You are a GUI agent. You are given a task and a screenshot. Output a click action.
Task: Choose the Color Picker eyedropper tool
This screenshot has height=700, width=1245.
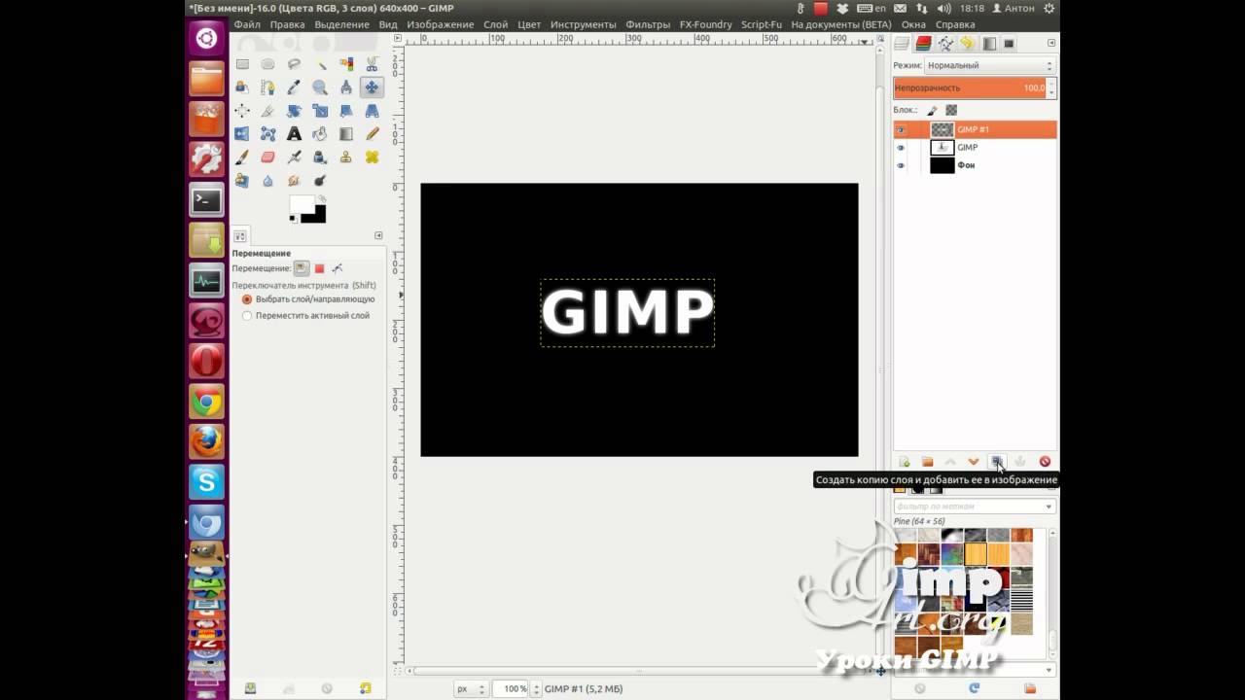coord(294,87)
